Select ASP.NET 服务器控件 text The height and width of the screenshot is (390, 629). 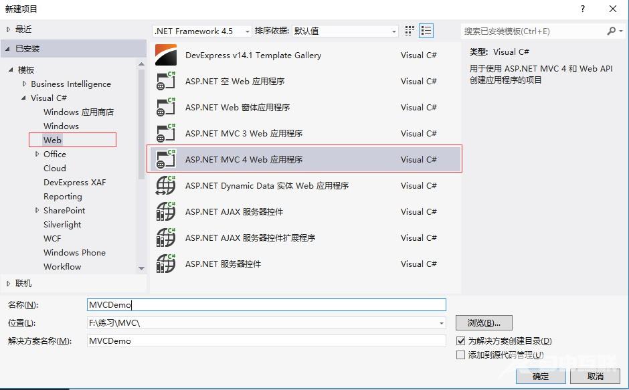223,264
